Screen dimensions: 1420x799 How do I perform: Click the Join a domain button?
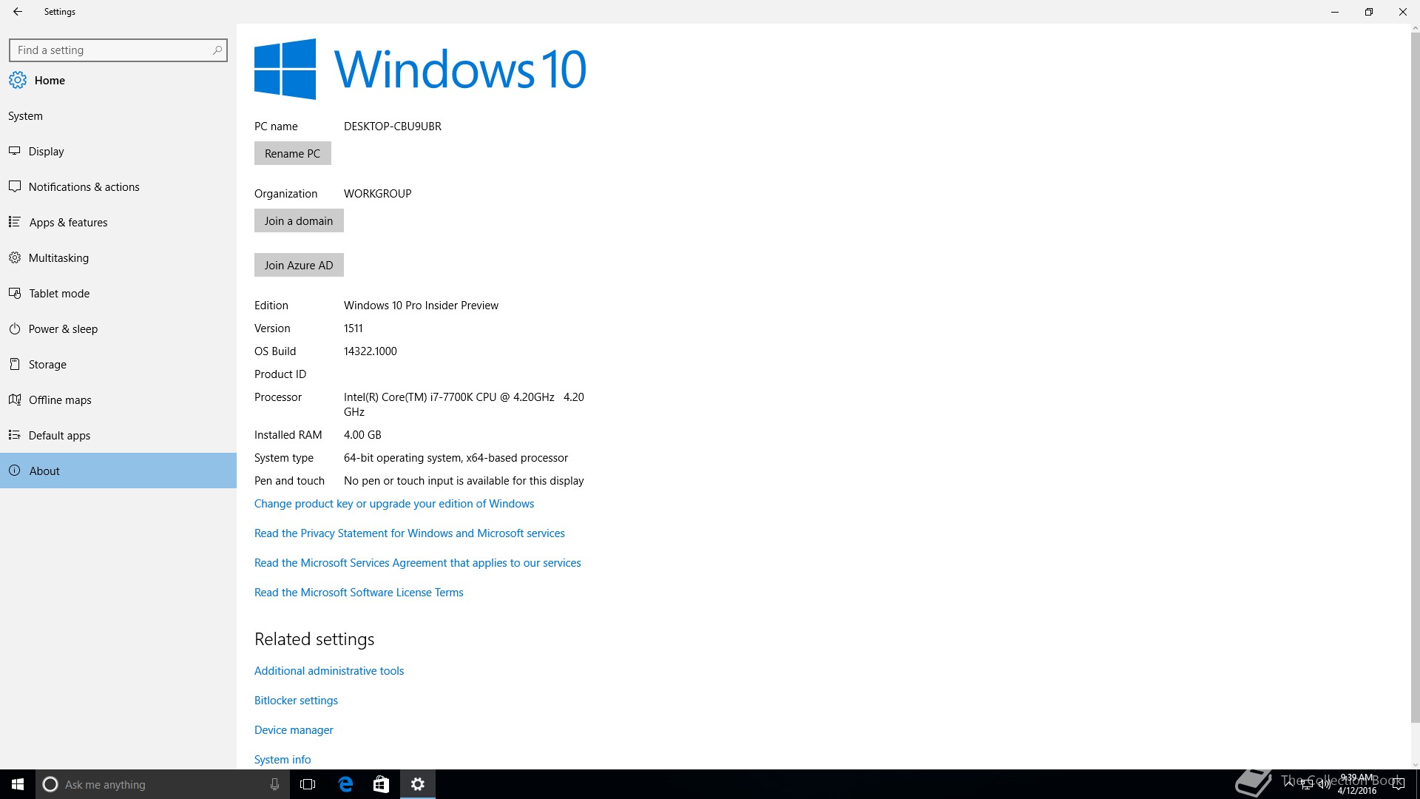299,220
